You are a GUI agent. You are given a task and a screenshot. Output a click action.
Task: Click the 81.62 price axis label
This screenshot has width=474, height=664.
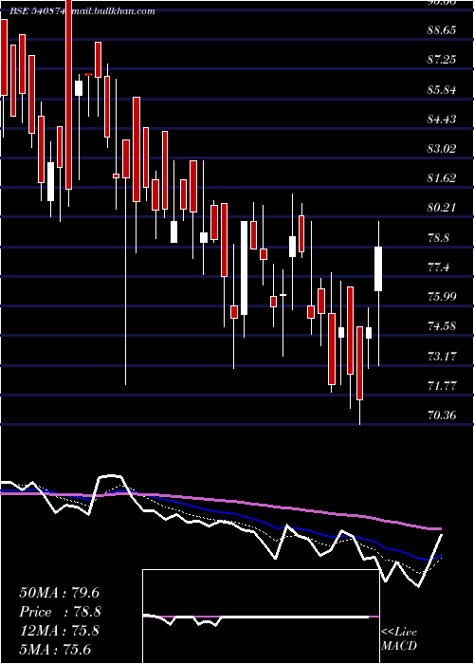[442, 178]
